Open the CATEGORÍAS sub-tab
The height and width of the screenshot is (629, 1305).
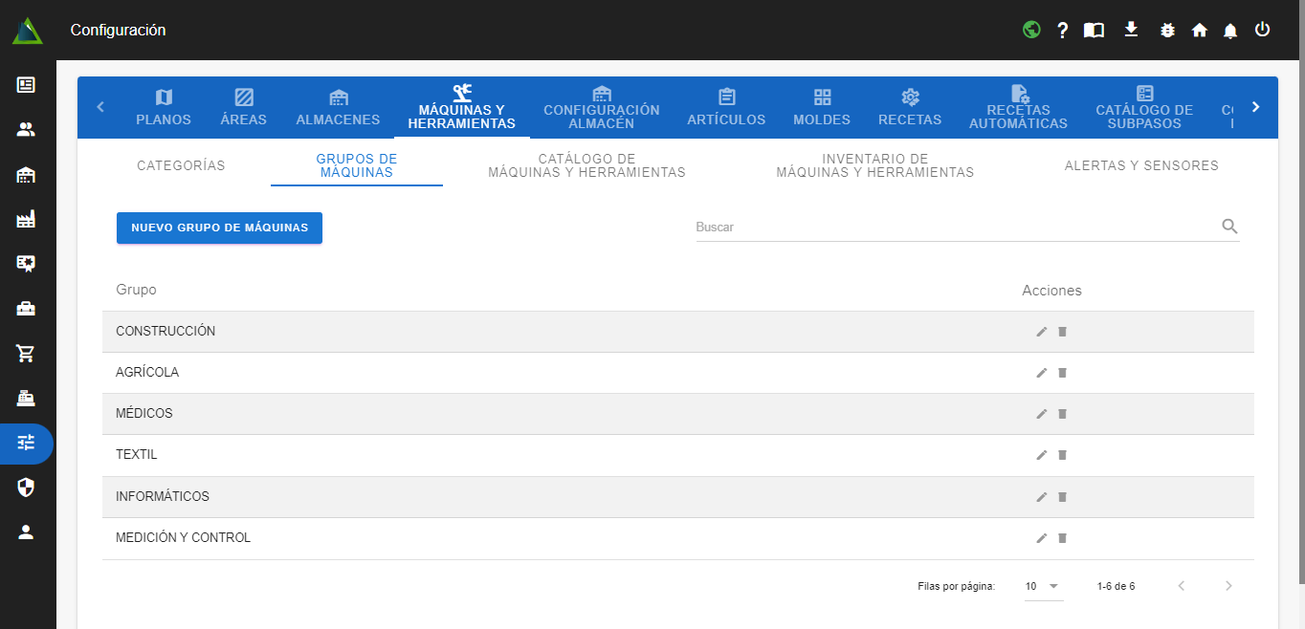(x=181, y=165)
